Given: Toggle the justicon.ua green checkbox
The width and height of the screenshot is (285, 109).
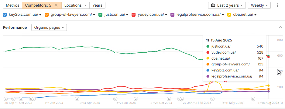Looking at the screenshot, I should pyautogui.click(x=100, y=15).
